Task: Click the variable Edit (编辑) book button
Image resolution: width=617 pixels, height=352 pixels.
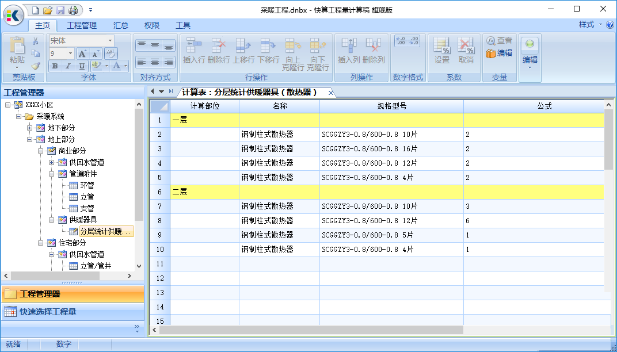Action: (x=499, y=53)
